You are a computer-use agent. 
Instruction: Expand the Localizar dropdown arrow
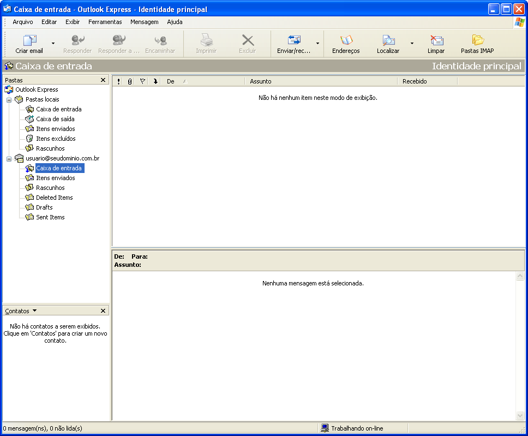coord(412,43)
